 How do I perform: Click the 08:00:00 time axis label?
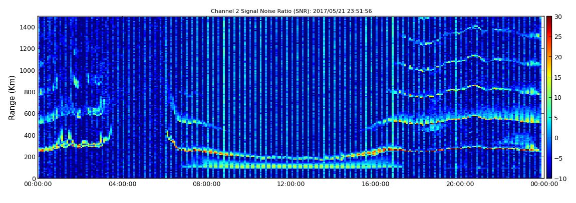(x=206, y=185)
